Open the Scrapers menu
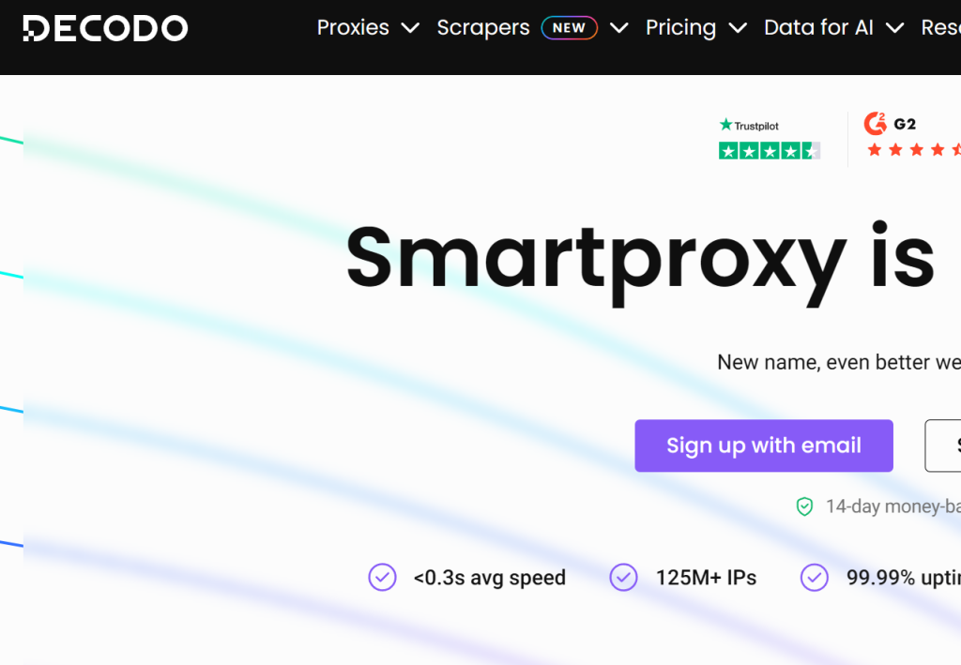This screenshot has width=961, height=665. click(483, 27)
